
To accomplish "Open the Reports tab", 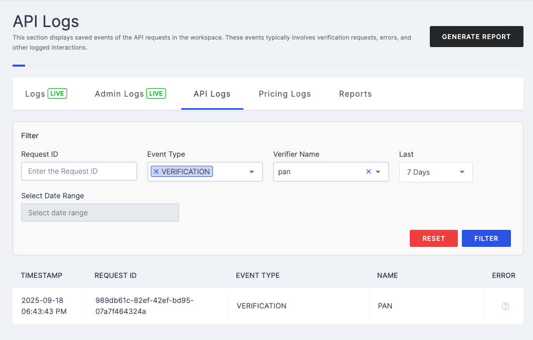I will [355, 94].
